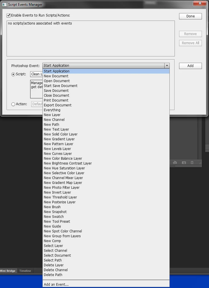Choose Select Path event
The image size is (209, 288).
[x=106, y=260]
